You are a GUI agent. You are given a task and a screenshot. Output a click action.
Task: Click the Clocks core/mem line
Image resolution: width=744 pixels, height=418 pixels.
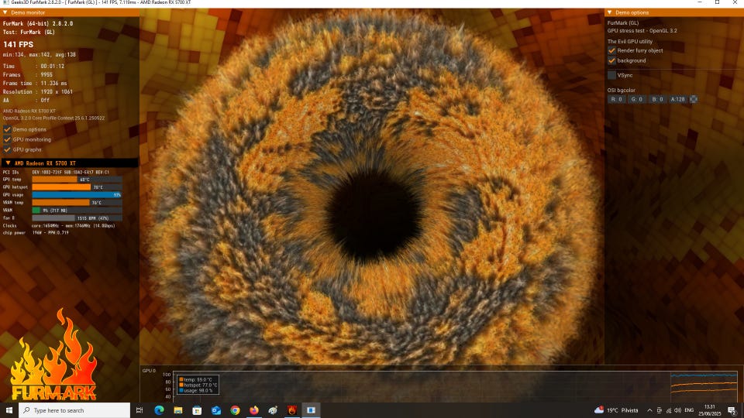(59, 225)
